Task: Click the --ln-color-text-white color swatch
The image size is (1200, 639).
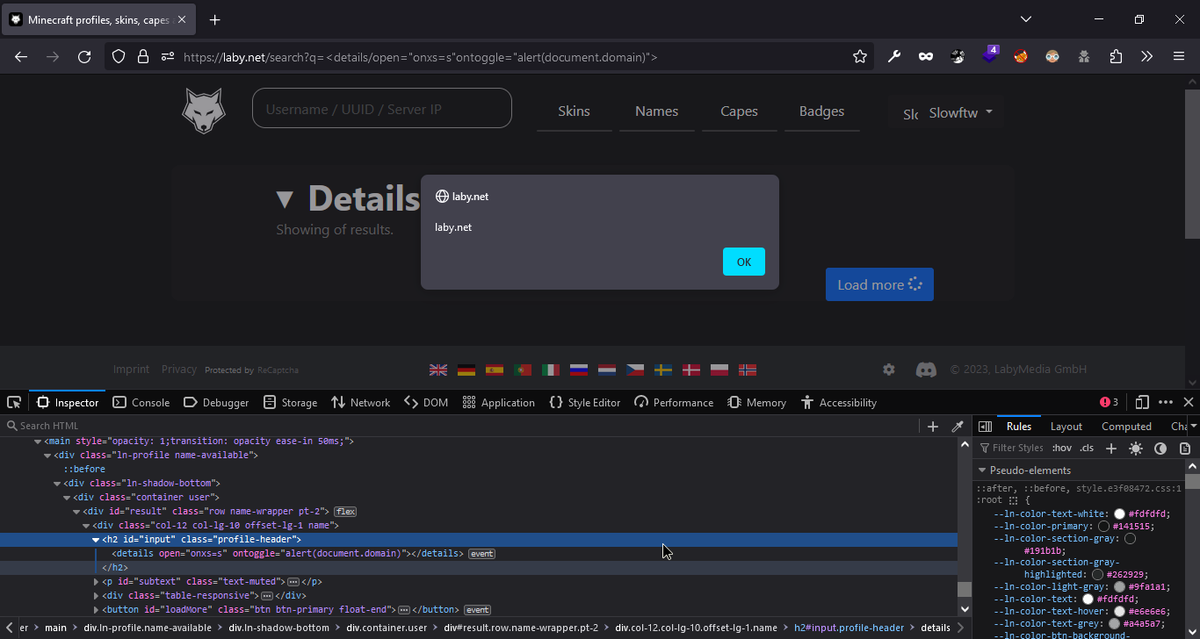Action: tap(1119, 514)
